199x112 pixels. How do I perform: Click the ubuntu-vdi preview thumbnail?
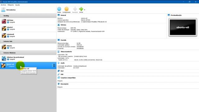point(183,27)
